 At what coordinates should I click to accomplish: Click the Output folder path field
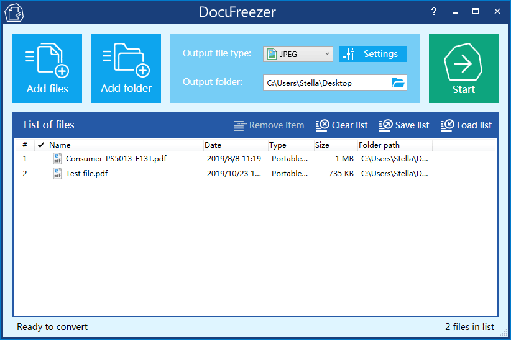pyautogui.click(x=326, y=83)
